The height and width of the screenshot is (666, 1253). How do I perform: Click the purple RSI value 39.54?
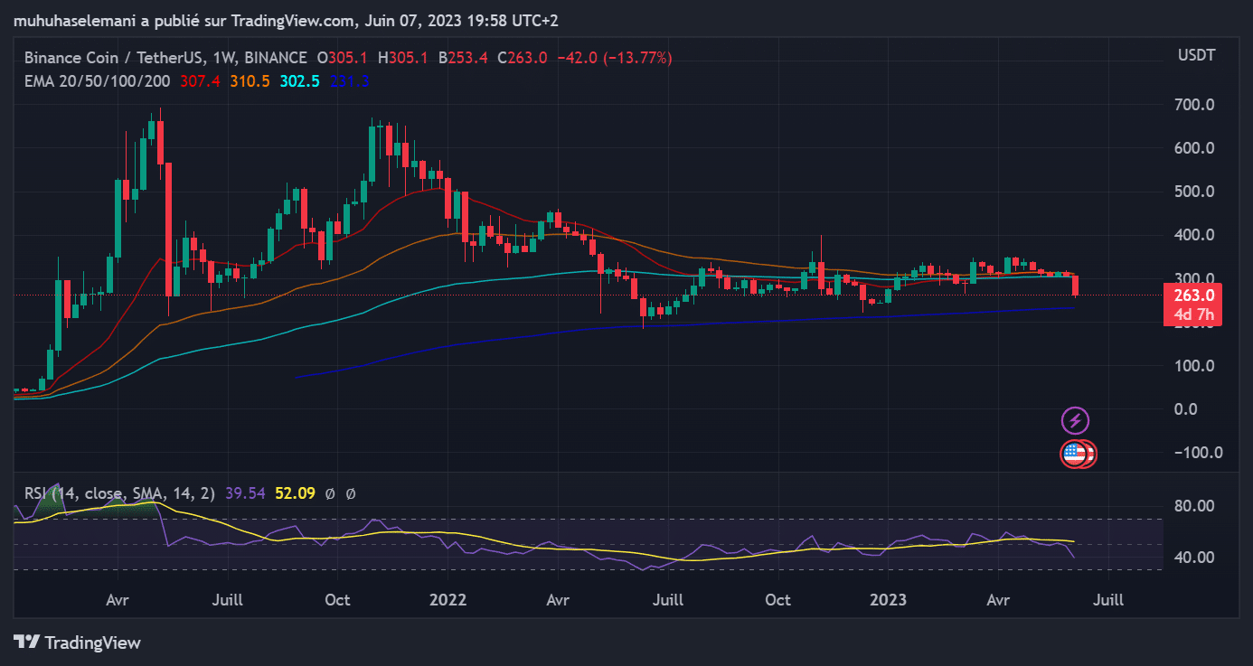(x=245, y=493)
